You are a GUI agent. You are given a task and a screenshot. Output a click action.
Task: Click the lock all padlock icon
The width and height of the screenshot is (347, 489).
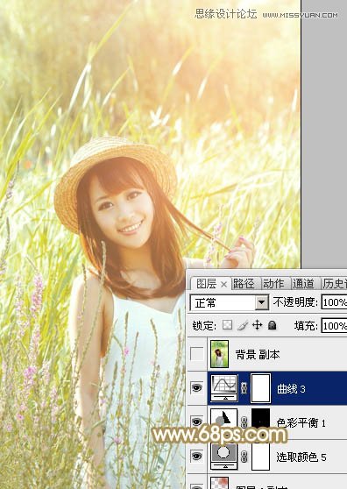273,325
